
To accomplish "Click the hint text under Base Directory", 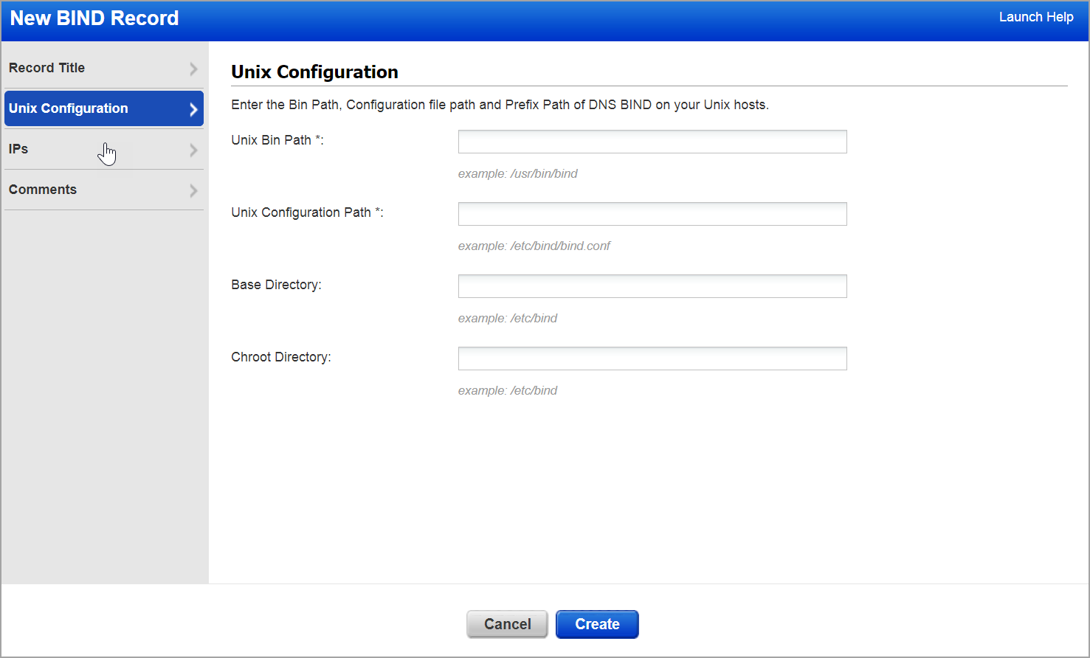I will coord(508,318).
